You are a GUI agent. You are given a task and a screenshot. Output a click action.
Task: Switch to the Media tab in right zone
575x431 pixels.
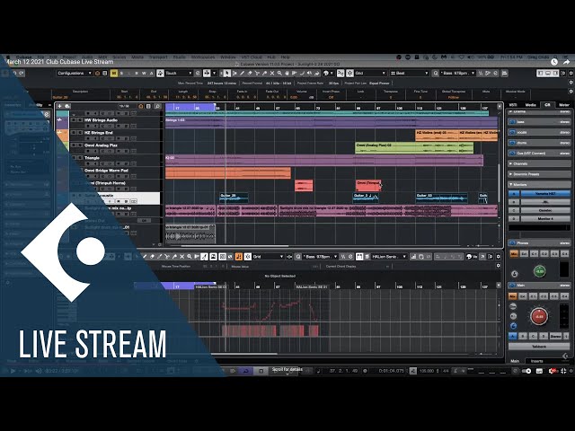click(530, 105)
